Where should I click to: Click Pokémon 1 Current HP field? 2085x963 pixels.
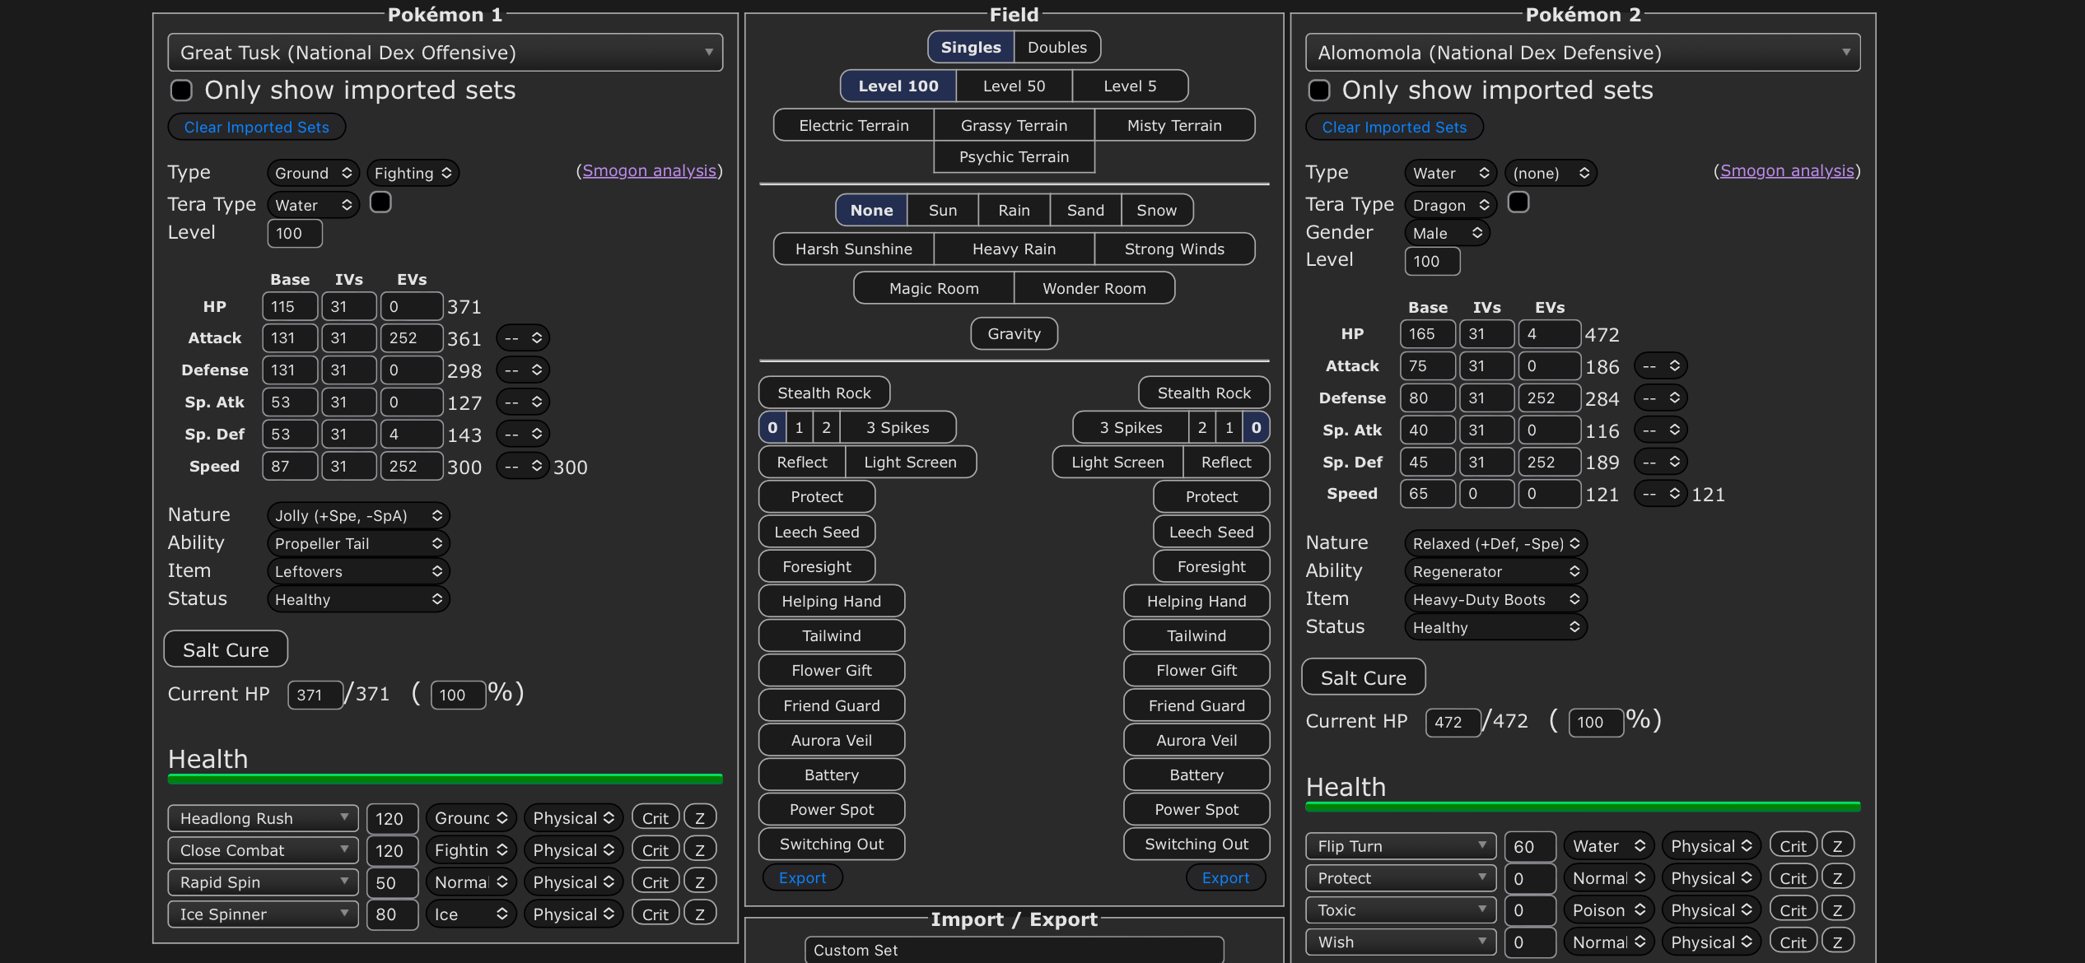click(315, 695)
